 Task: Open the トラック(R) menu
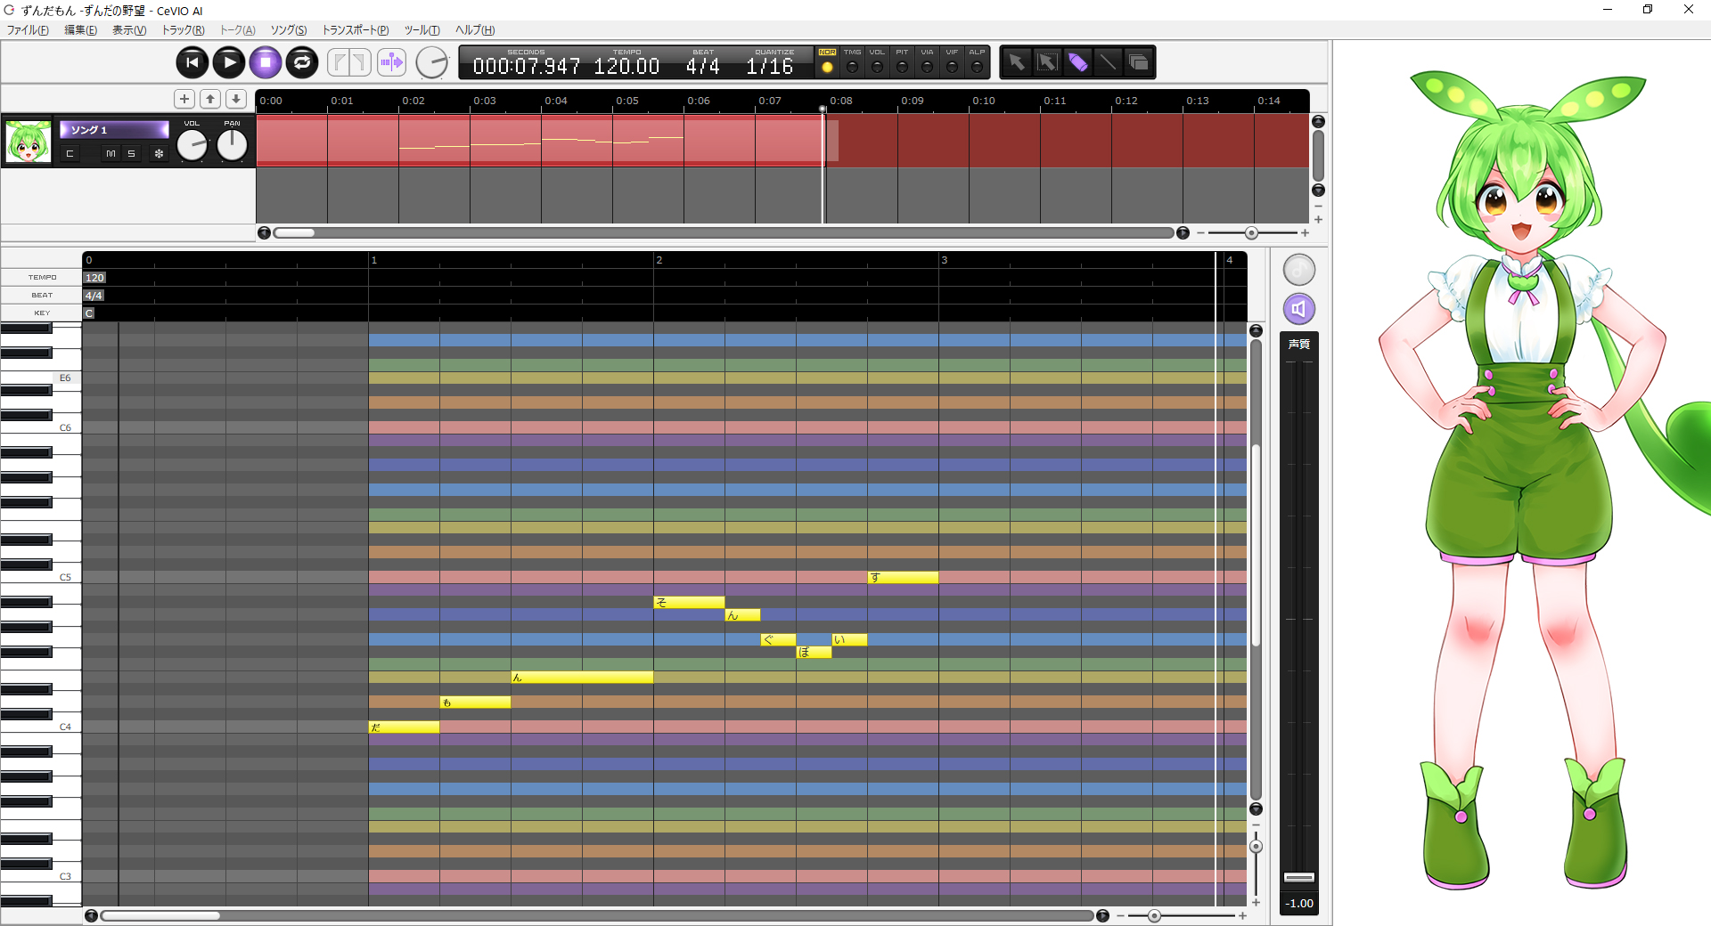tap(183, 30)
